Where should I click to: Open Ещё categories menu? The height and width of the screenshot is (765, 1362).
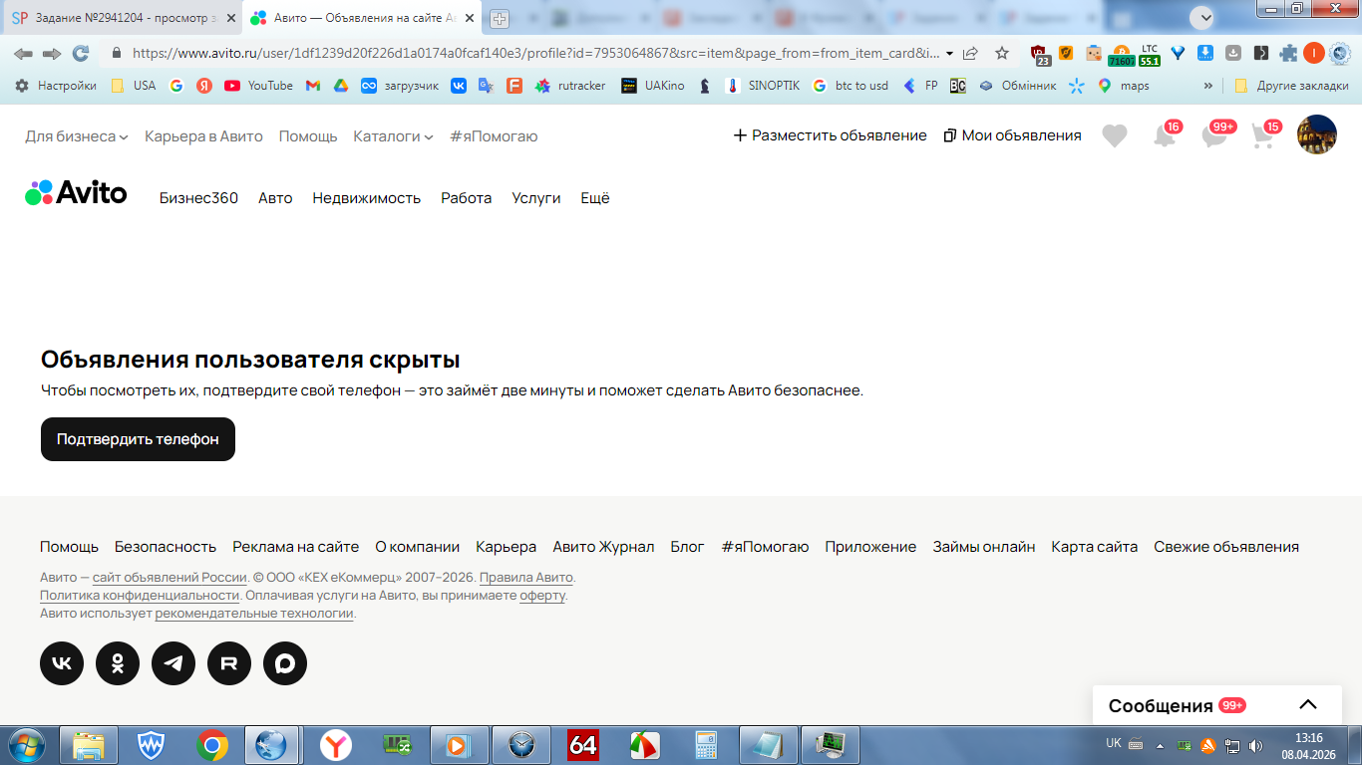(x=595, y=198)
